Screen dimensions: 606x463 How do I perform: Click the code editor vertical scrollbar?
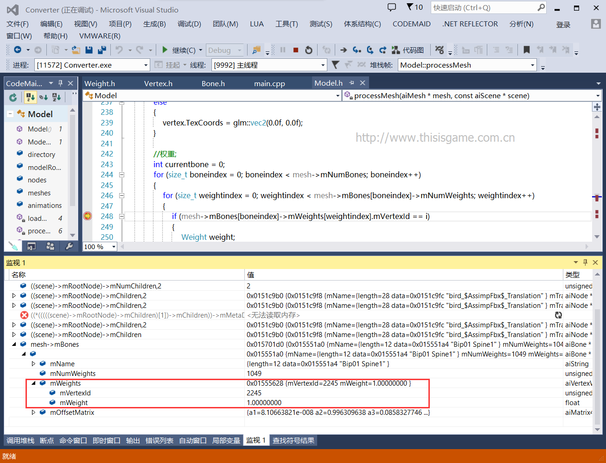tap(597, 176)
